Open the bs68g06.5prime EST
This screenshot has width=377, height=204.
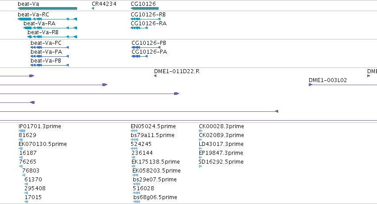coord(155,197)
